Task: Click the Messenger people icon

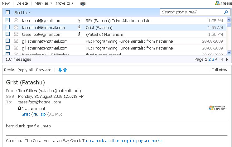Action: [x=217, y=3]
